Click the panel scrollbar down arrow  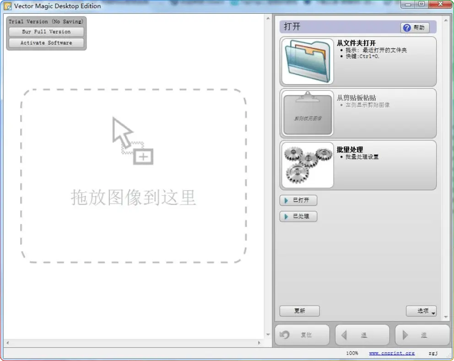(x=446, y=317)
